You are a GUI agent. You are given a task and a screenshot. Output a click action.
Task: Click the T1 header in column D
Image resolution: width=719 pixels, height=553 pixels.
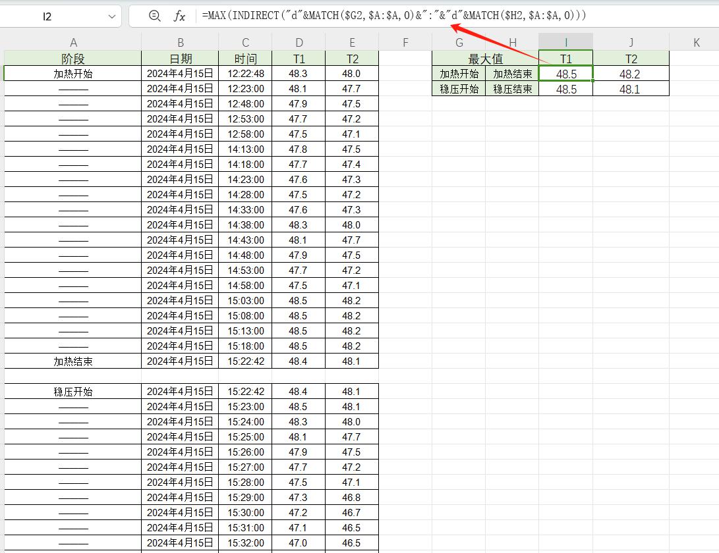(299, 59)
